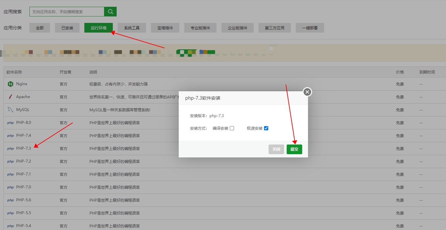The image size is (446, 230).
Task: Click the PHP-7.1 software name
Action: 24,174
